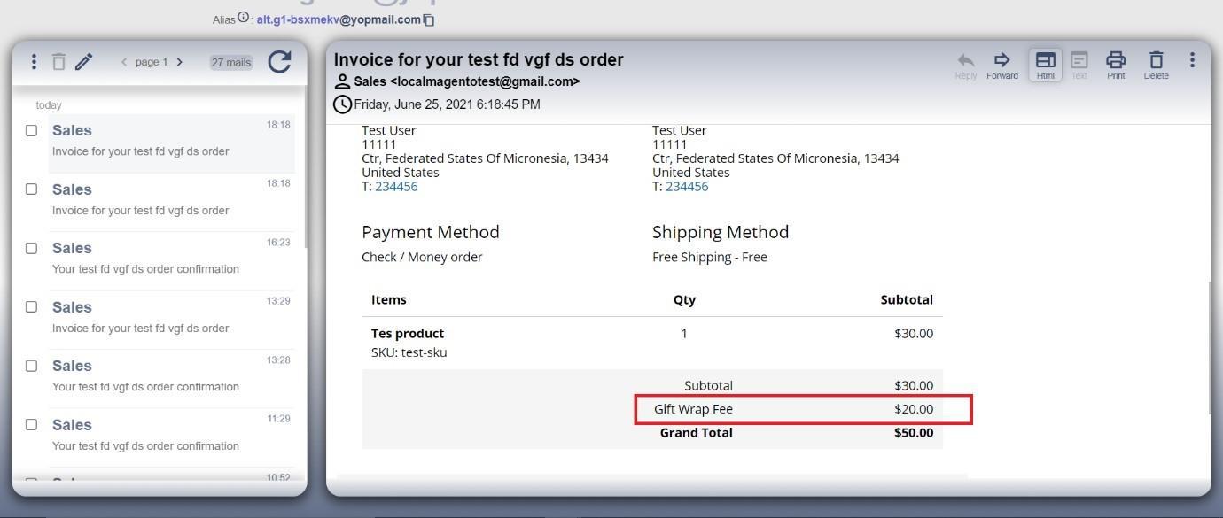Click the trash icon in inbox toolbar

(58, 62)
